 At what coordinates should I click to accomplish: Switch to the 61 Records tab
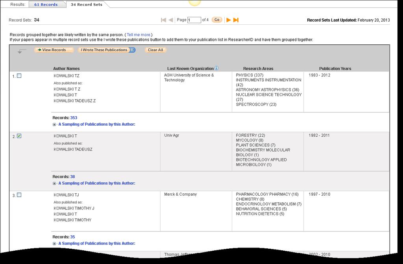[x=46, y=4]
